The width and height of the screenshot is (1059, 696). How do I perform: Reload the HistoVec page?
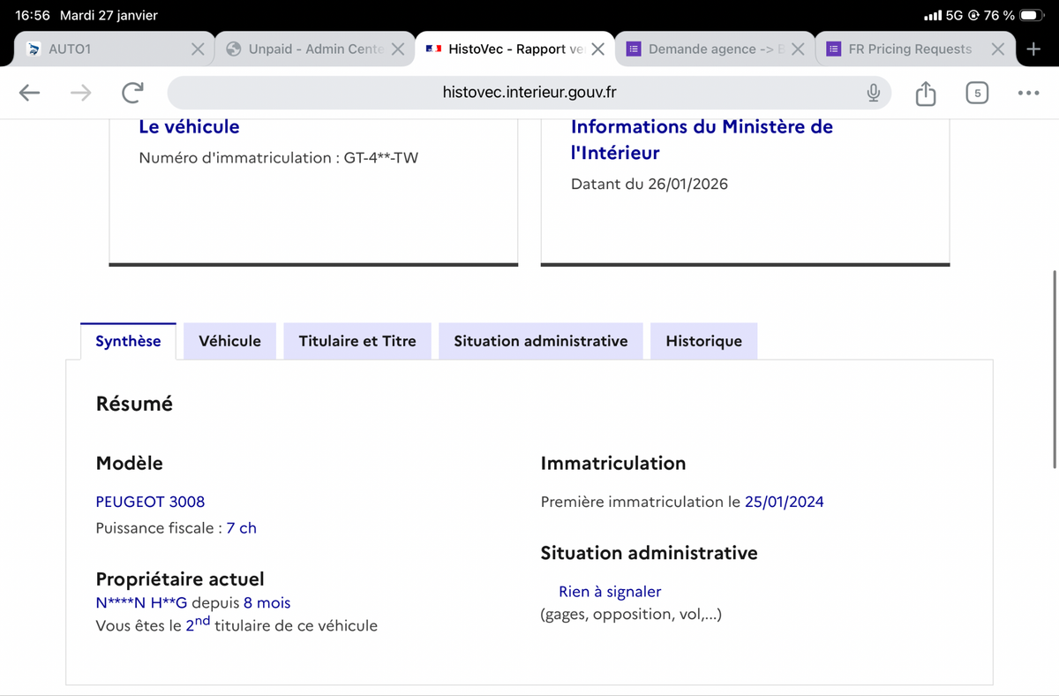(x=133, y=93)
